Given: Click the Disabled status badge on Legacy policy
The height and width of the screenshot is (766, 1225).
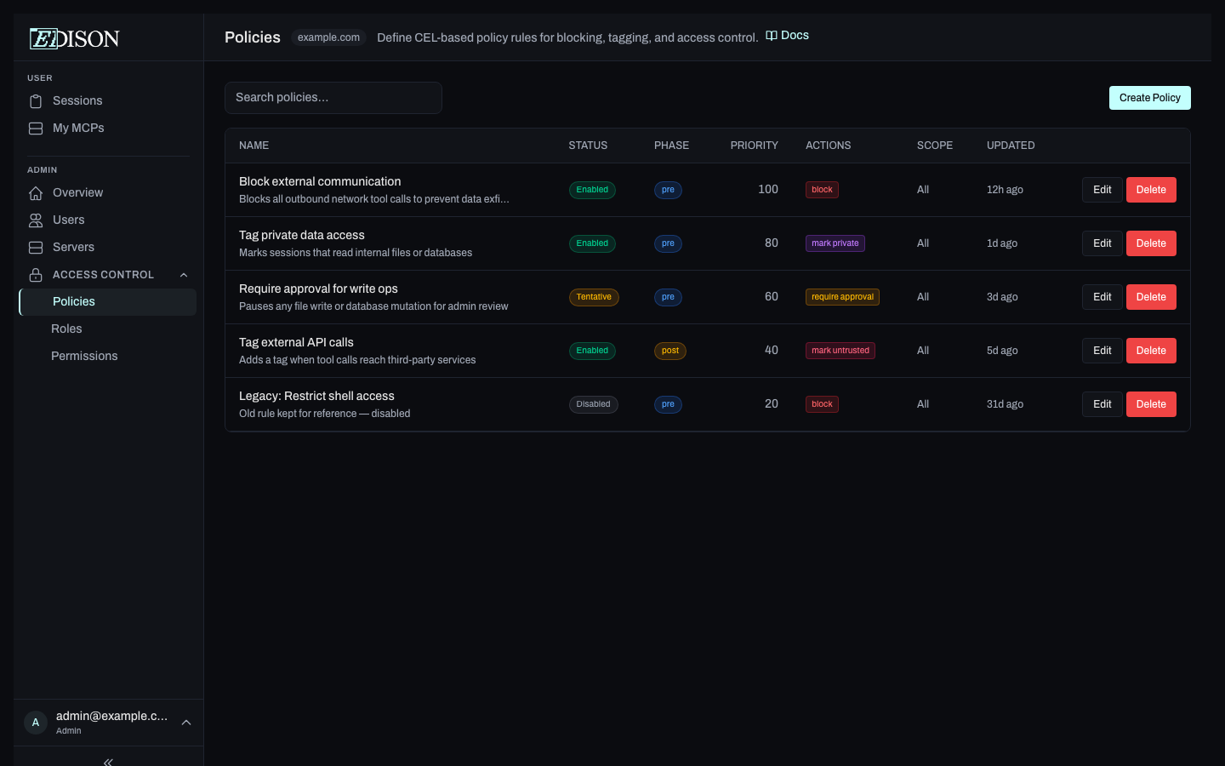Looking at the screenshot, I should (593, 404).
